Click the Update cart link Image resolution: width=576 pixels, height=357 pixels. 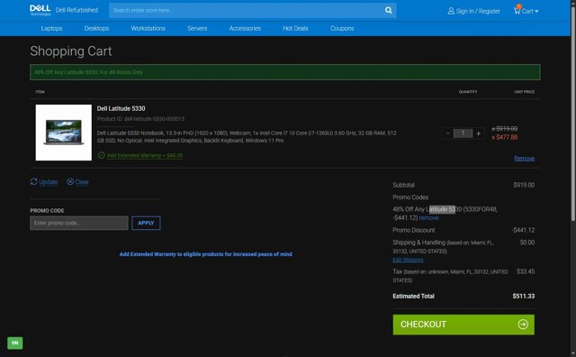[x=48, y=182]
